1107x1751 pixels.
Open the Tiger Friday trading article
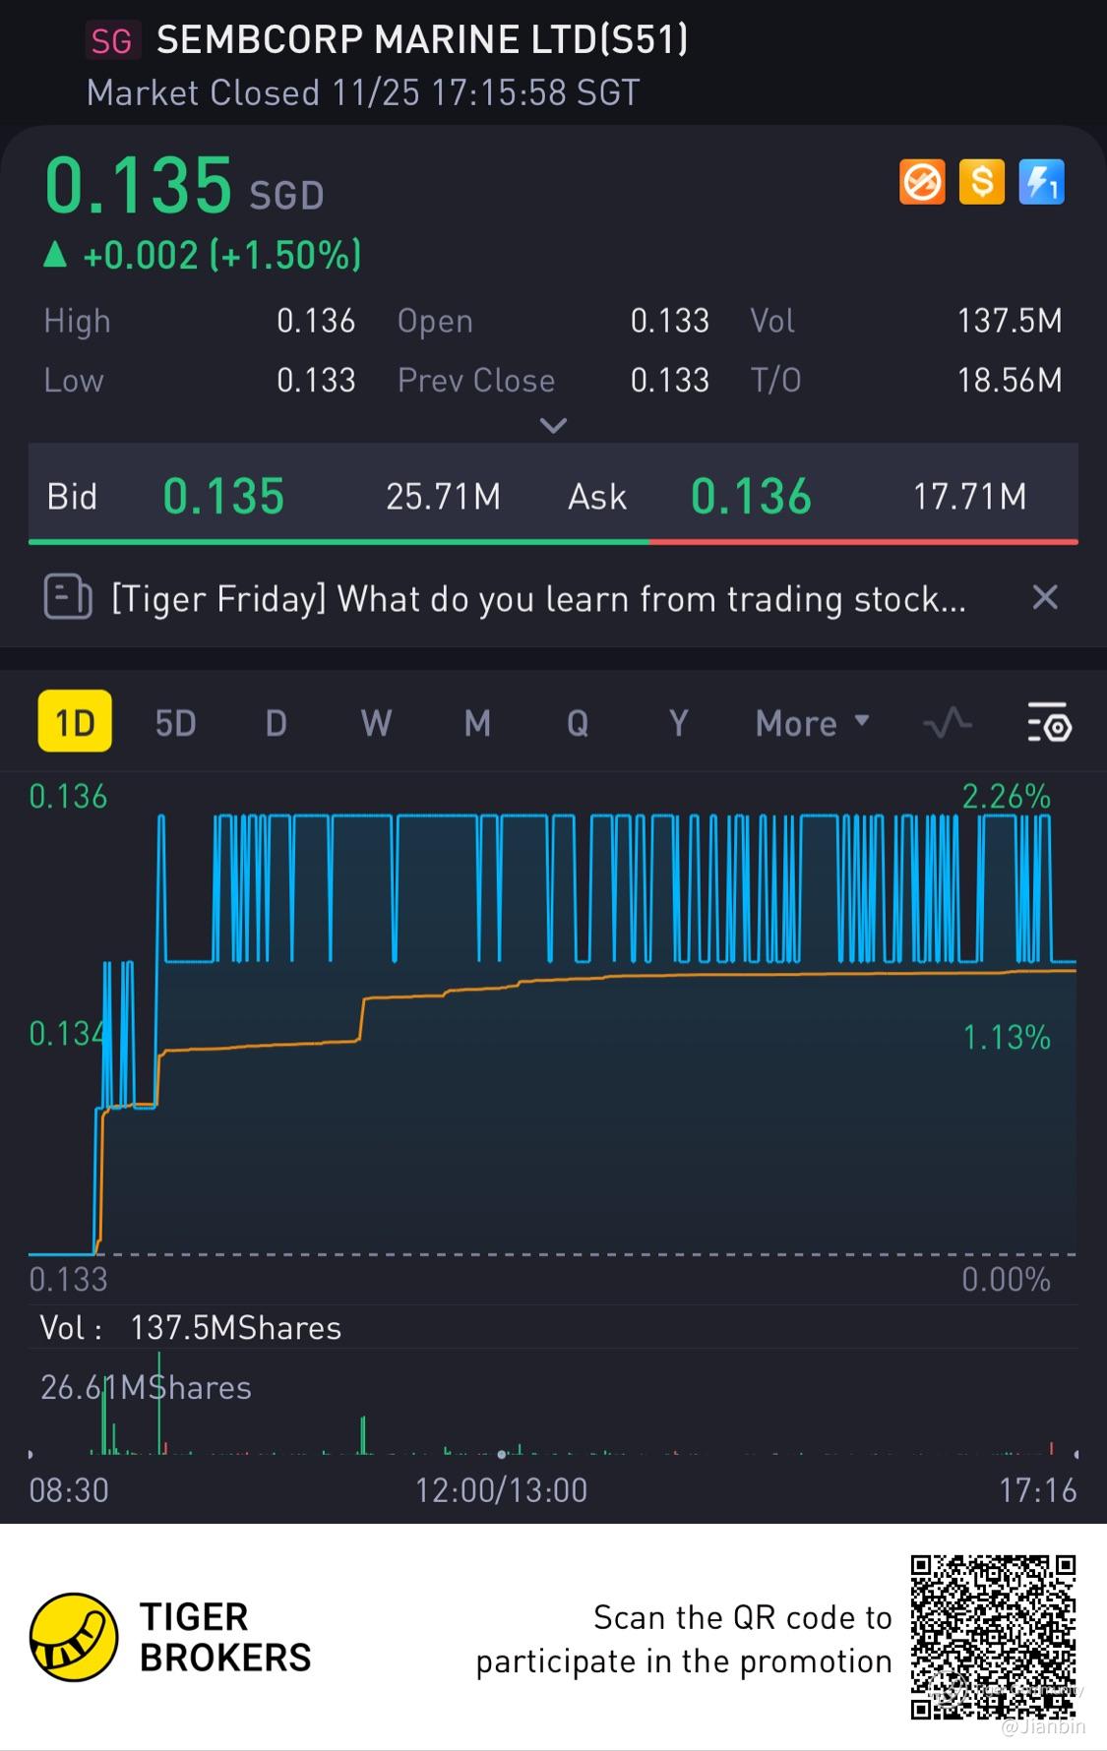[x=538, y=598]
